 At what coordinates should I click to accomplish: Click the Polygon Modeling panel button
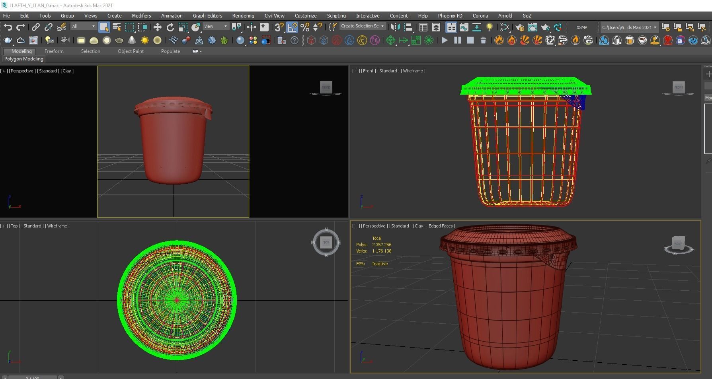[x=24, y=59]
